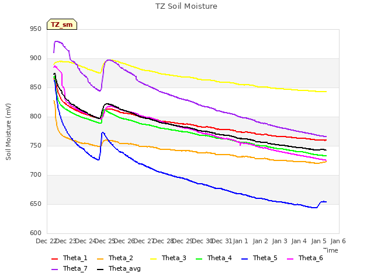Click the yellow Theta_3 legend swatch
This screenshot has height=280, width=374.
pyautogui.click(x=153, y=259)
